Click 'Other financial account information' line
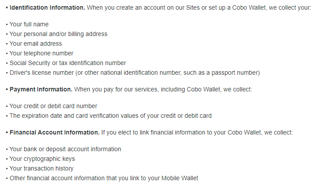 104,178
